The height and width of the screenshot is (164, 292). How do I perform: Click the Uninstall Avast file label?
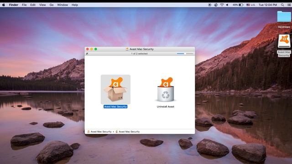pos(165,107)
